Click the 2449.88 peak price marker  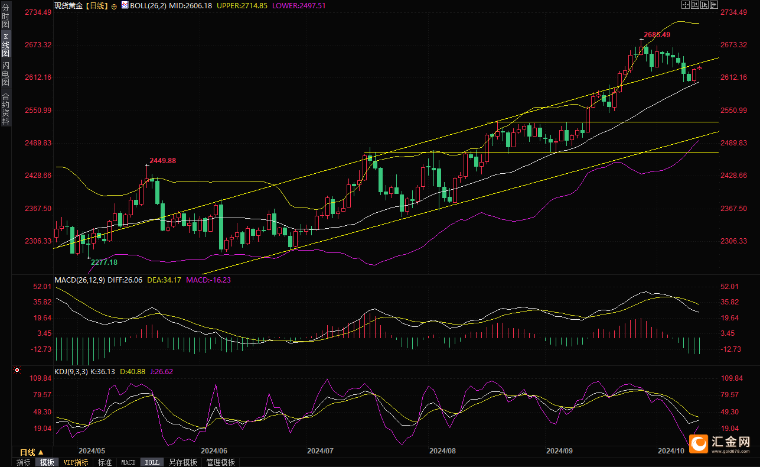[162, 161]
